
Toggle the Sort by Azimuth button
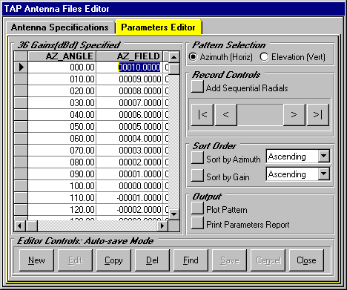(197, 158)
